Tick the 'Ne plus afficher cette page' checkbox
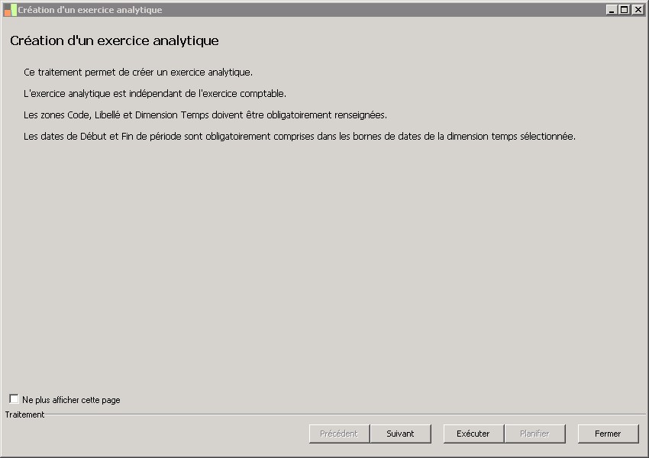This screenshot has height=458, width=649. pyautogui.click(x=14, y=399)
